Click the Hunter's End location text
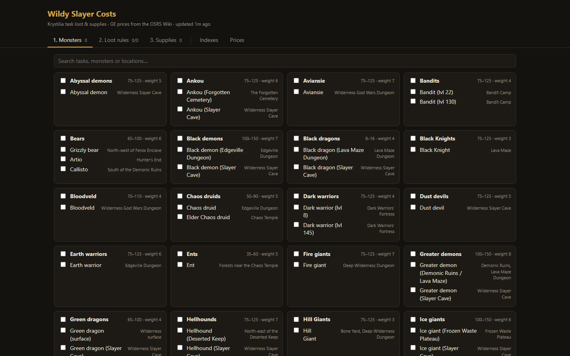The height and width of the screenshot is (356, 570). [x=149, y=160]
